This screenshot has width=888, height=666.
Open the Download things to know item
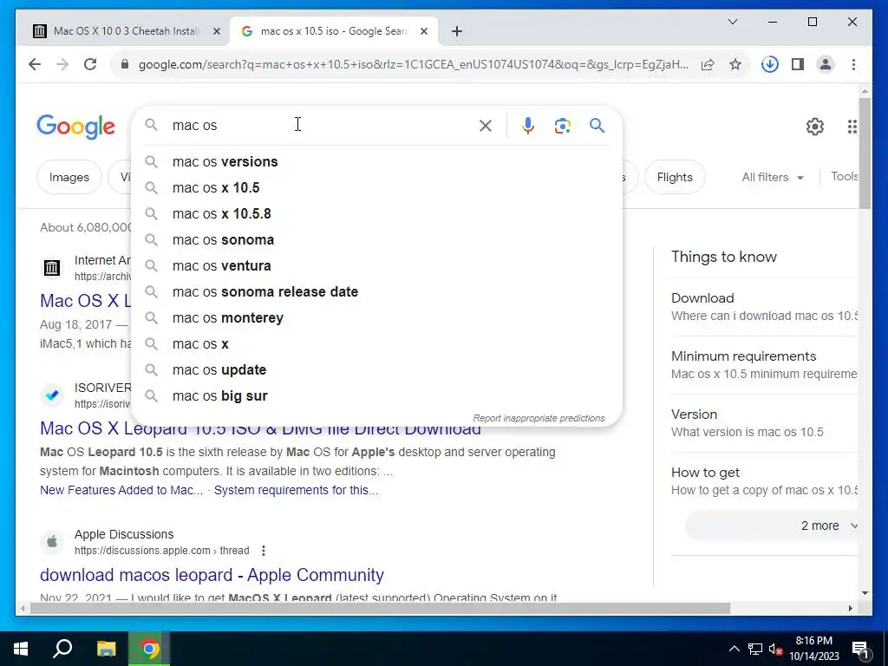765,306
